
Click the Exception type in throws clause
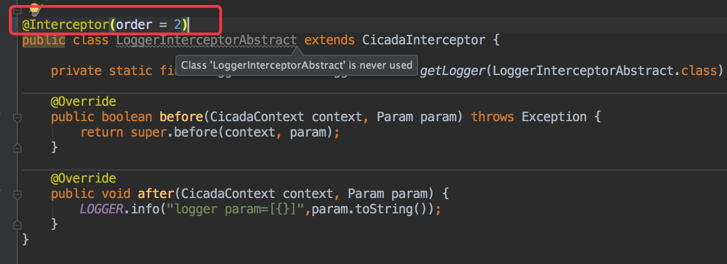pos(554,117)
